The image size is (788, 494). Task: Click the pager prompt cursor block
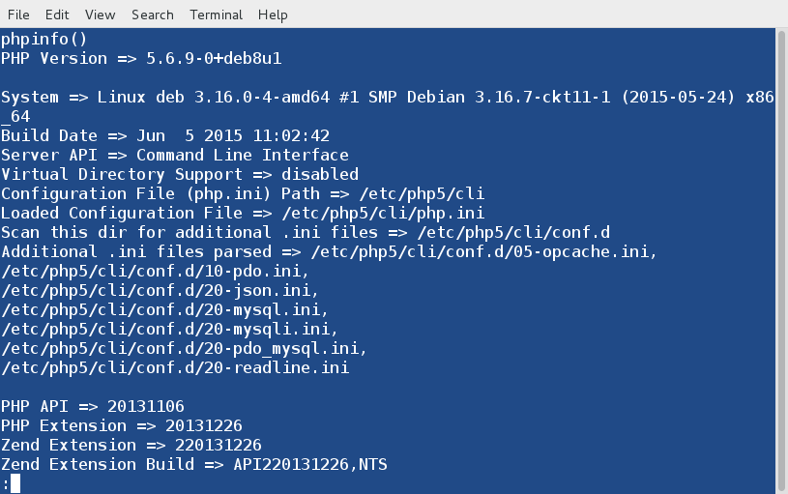pyautogui.click(x=15, y=483)
